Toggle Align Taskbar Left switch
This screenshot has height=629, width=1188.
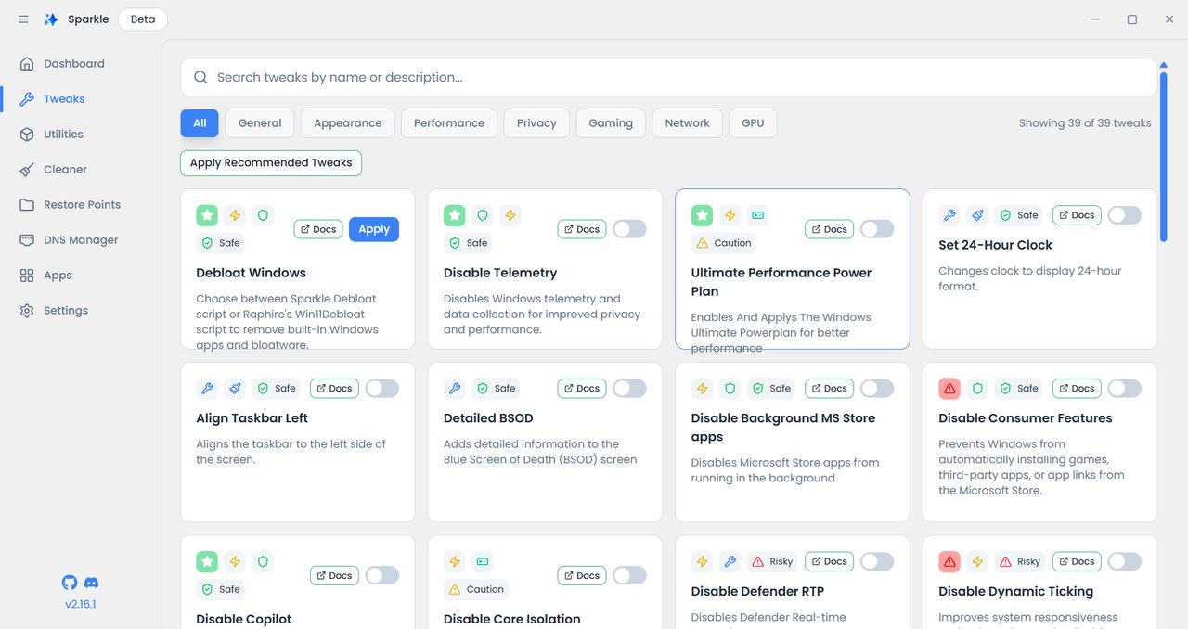click(382, 389)
